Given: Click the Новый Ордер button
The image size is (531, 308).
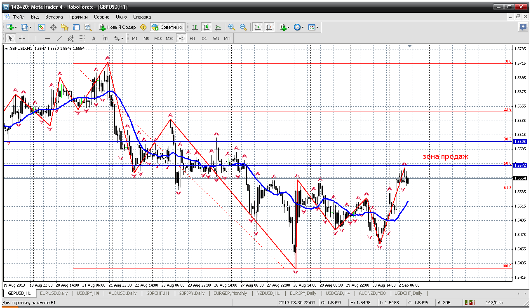Looking at the screenshot, I should pyautogui.click(x=117, y=27).
